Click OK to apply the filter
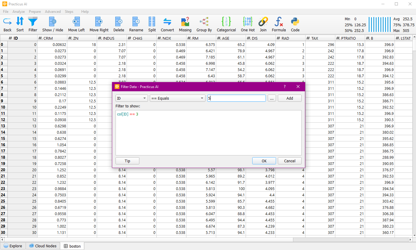The height and width of the screenshot is (250, 416). coord(264,161)
